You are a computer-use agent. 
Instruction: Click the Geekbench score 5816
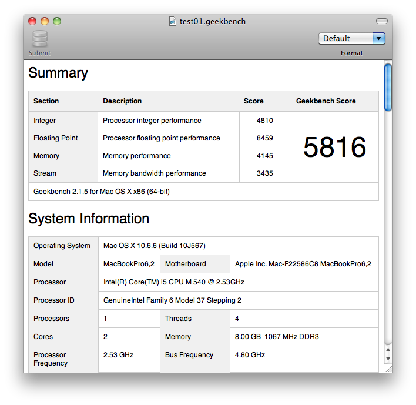click(x=334, y=147)
